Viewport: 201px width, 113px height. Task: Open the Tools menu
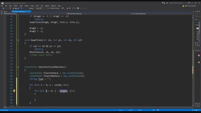pyautogui.click(x=37, y=6)
